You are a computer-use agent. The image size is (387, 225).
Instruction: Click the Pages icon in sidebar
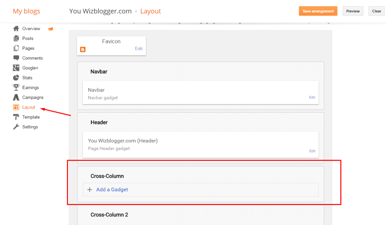point(16,48)
